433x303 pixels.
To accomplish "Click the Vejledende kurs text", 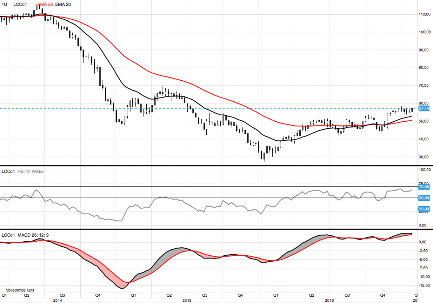I will 20,290.
